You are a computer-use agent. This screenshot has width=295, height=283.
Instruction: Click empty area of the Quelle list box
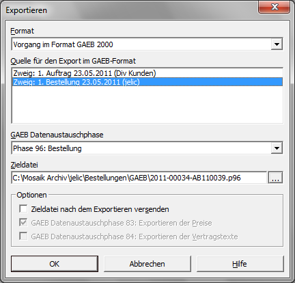tap(147, 105)
